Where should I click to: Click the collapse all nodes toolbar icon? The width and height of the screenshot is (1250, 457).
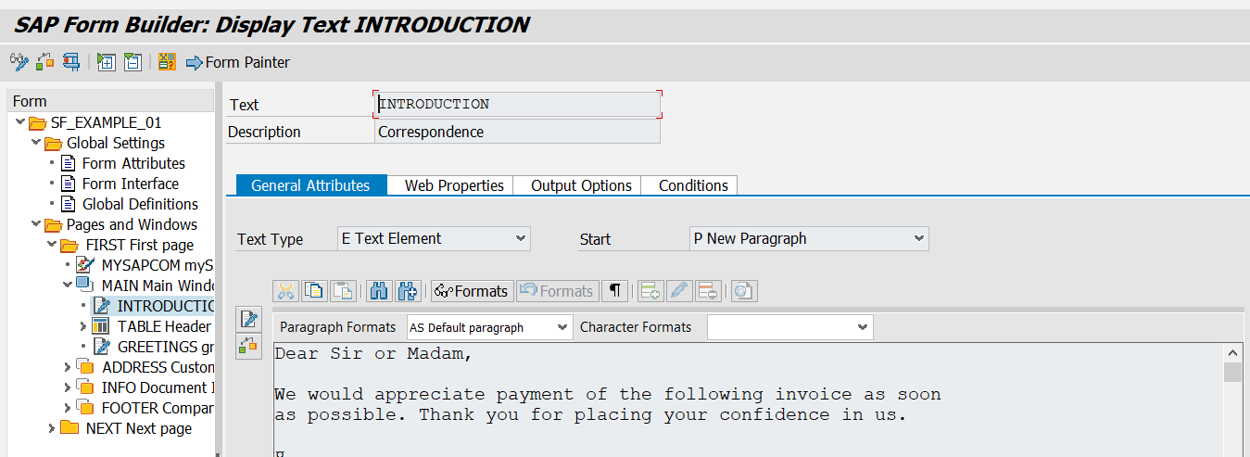point(133,62)
